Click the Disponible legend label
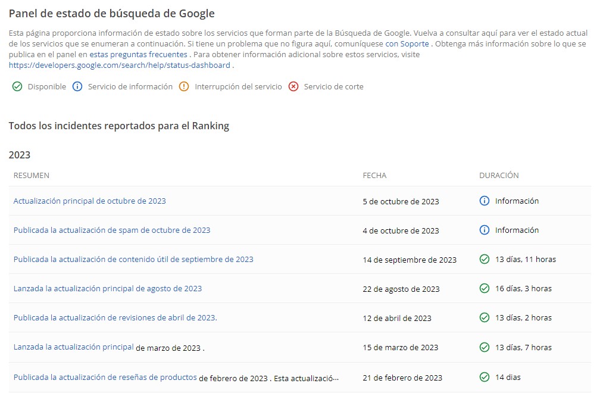The image size is (603, 399). pyautogui.click(x=47, y=86)
